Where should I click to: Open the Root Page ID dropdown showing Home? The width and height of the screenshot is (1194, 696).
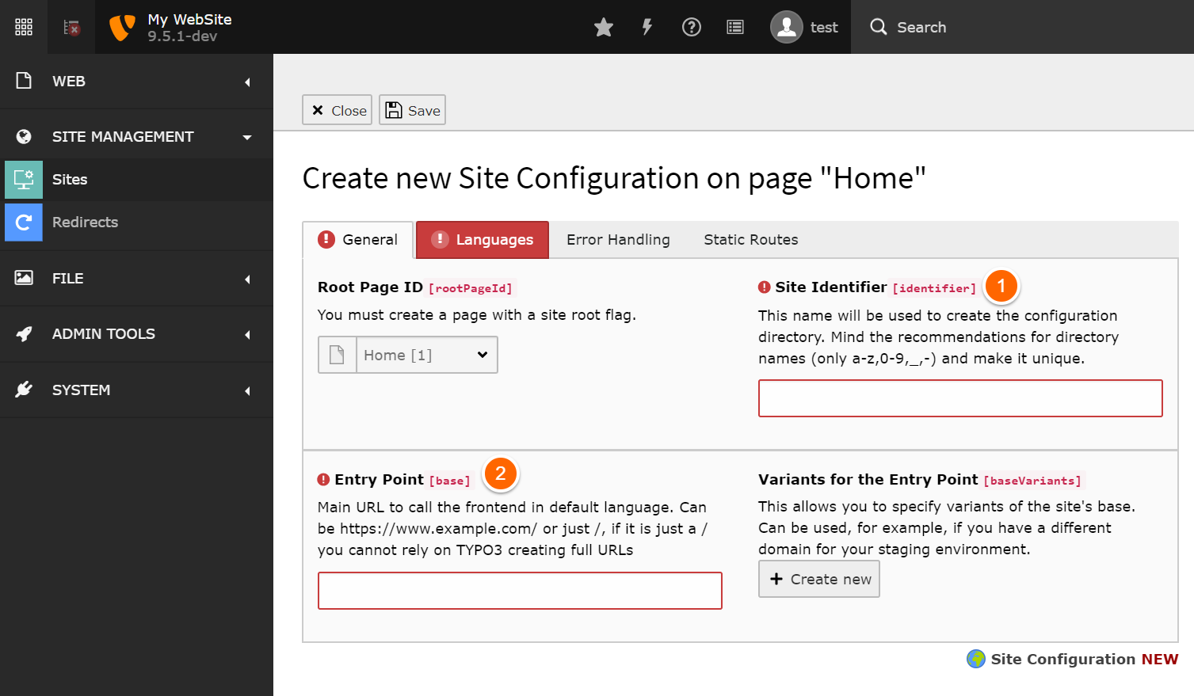(x=425, y=355)
